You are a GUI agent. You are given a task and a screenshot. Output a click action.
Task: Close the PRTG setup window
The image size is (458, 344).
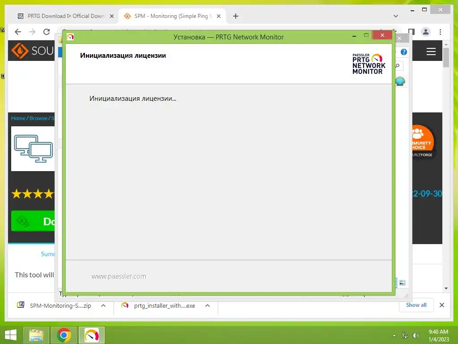pyautogui.click(x=382, y=35)
